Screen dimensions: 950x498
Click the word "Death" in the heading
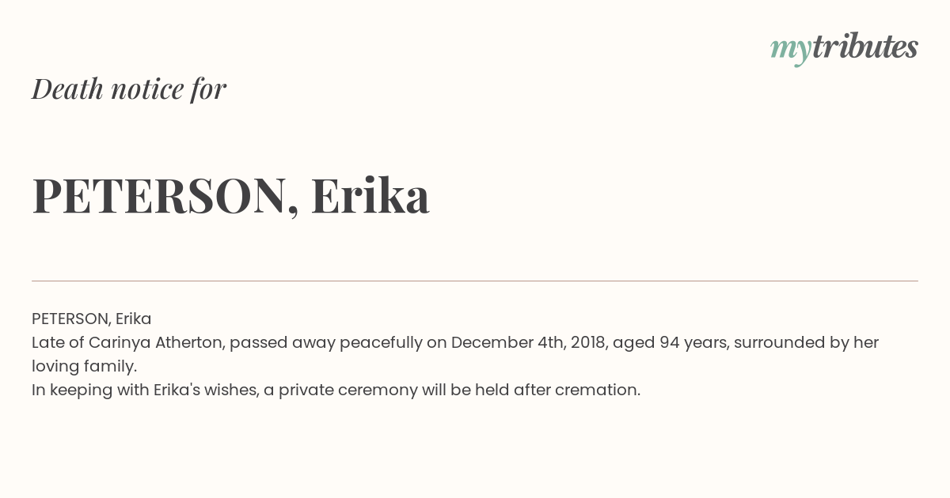tap(68, 89)
